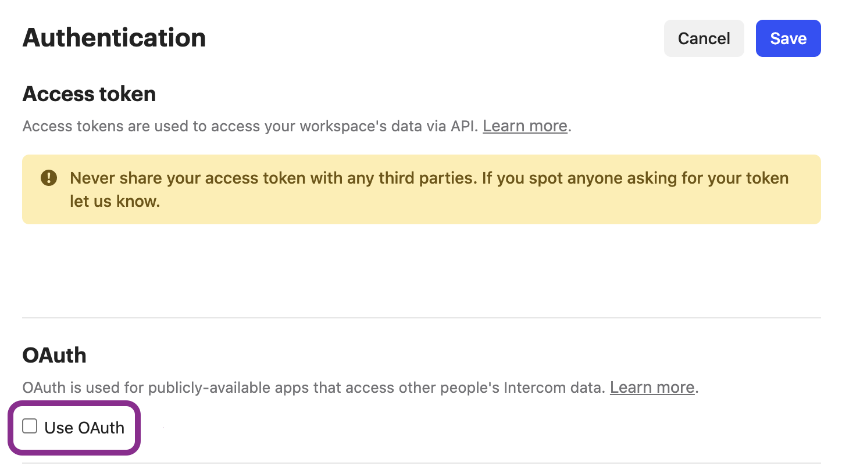Click the Use OAuth label text
The height and width of the screenshot is (466, 842).
pyautogui.click(x=84, y=428)
